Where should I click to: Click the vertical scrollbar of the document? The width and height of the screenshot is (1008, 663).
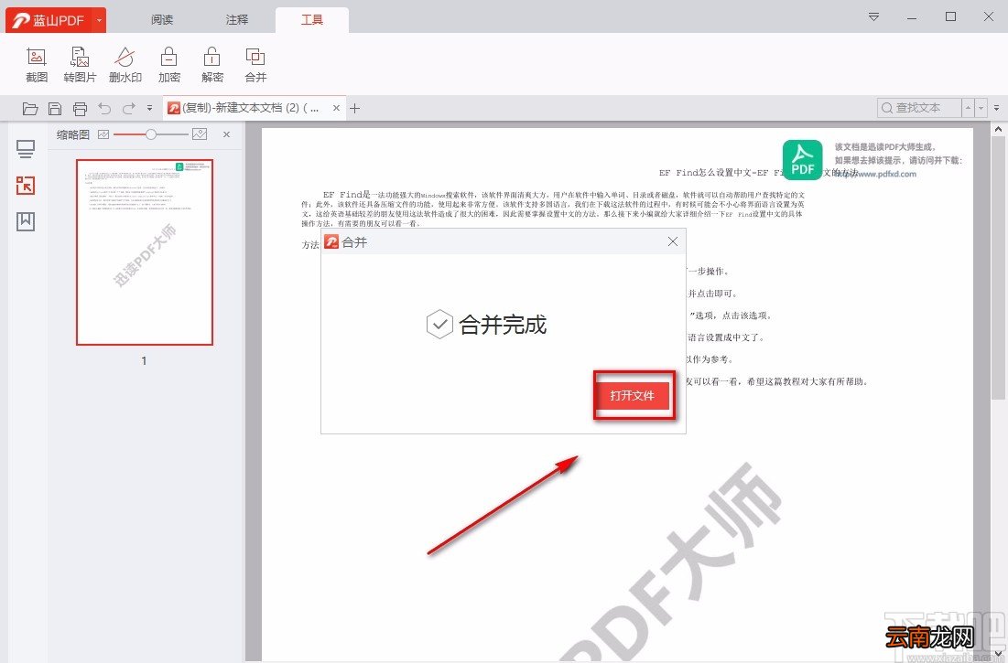pos(998,266)
